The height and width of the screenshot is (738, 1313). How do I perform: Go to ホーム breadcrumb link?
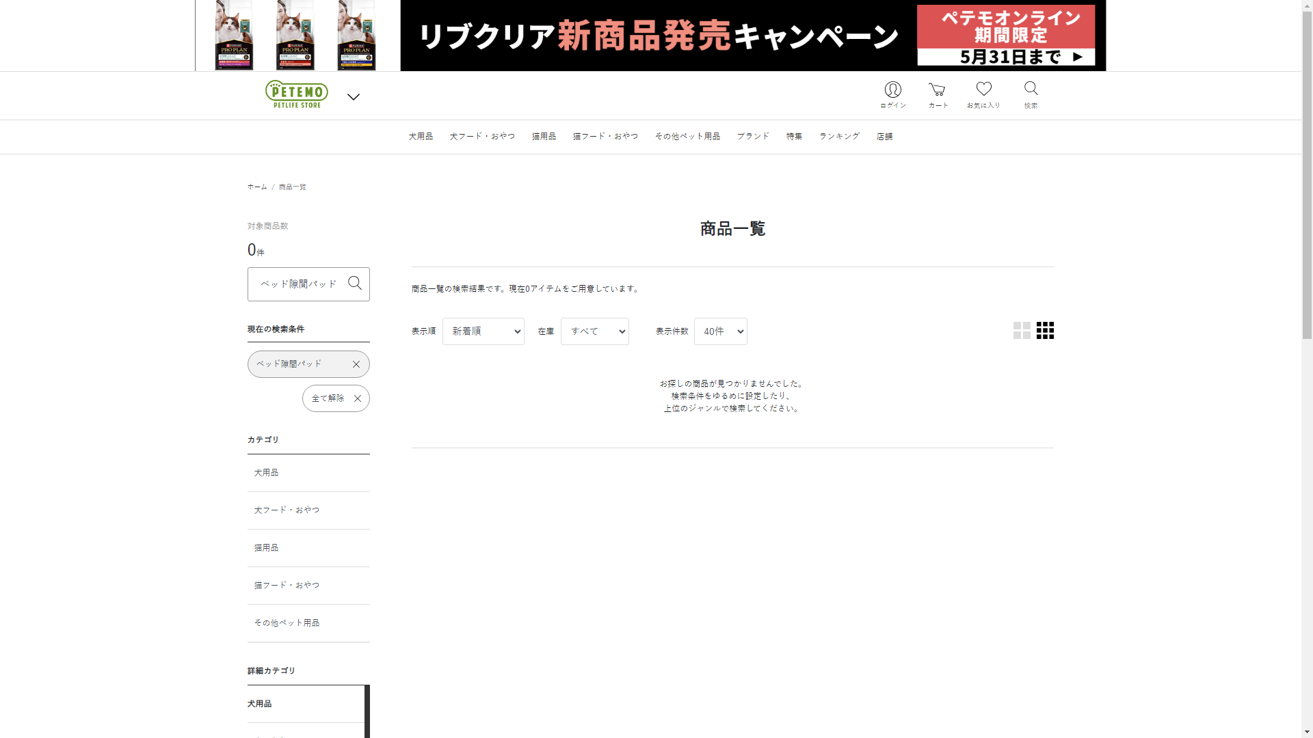257,187
